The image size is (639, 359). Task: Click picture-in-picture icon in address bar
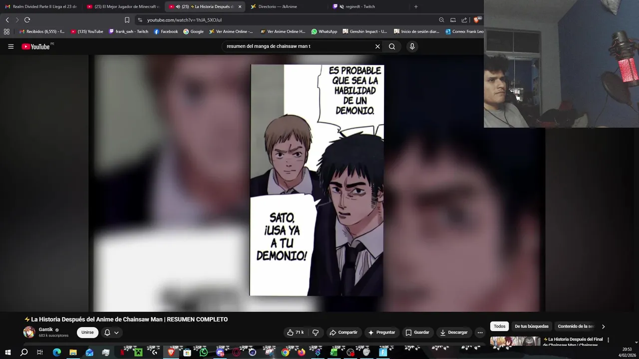pyautogui.click(x=453, y=20)
